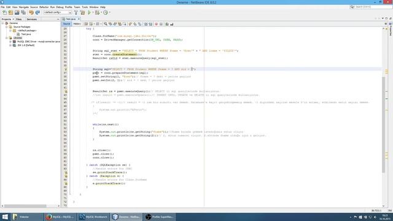Switch to MySQL Workbench in taskbar
This screenshot has height=221, width=393.
[x=93, y=217]
